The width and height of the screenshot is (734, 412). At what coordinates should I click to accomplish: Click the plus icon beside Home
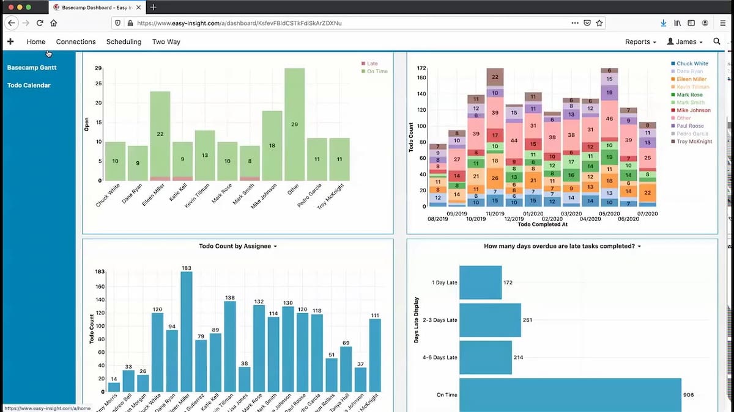(10, 42)
